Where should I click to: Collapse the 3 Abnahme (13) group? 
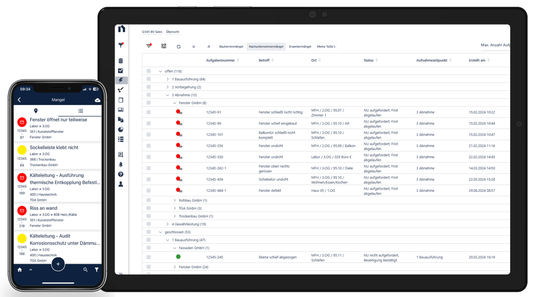168,95
